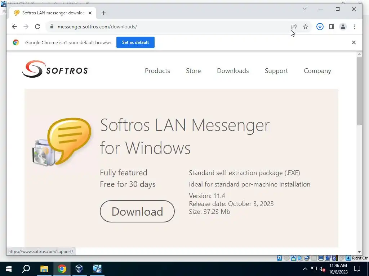Screen dimensions: 369x276
Task: Expand the tab search dropdown
Action: point(304,9)
